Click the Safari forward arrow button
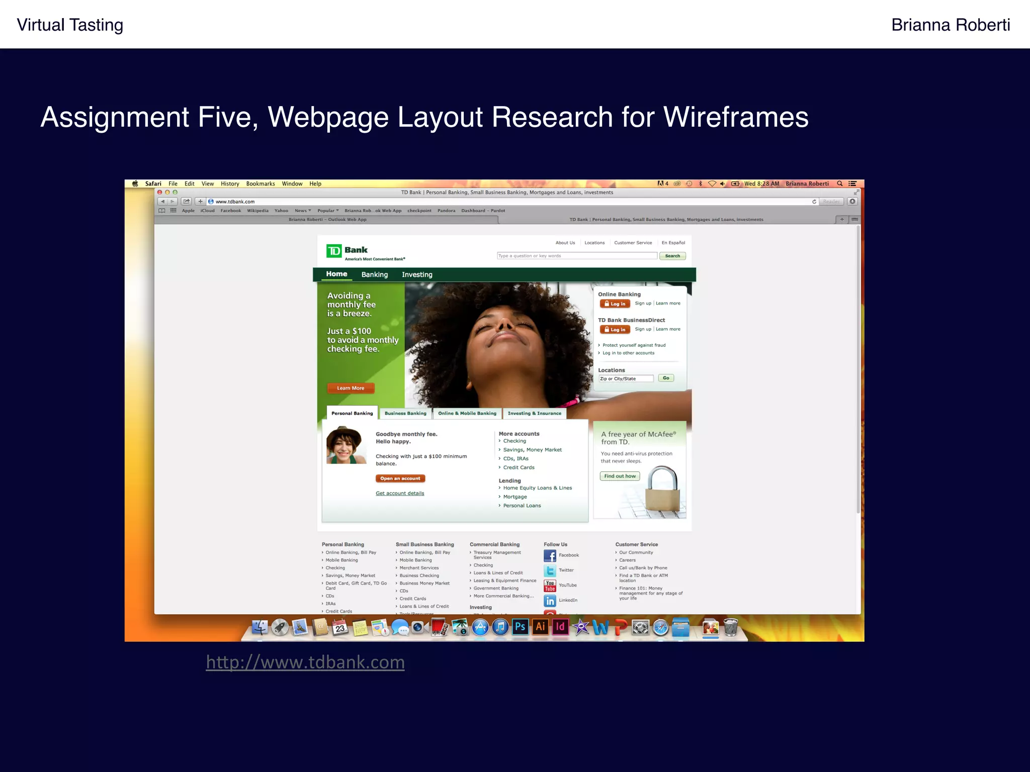1030x772 pixels. (x=173, y=202)
